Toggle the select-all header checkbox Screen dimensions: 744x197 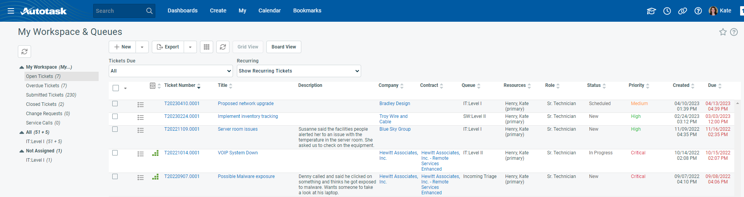[116, 88]
